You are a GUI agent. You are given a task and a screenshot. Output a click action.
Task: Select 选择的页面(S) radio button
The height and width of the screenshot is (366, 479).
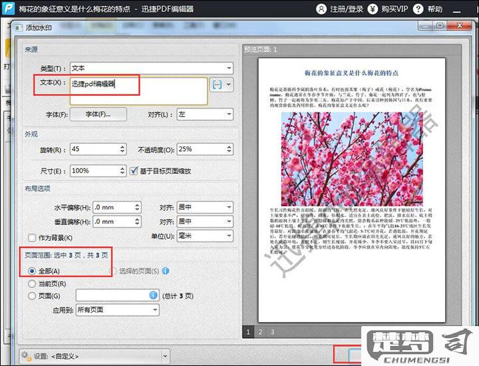click(112, 271)
